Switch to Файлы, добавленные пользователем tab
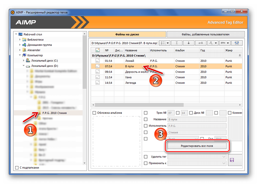 pyautogui.click(x=205, y=34)
